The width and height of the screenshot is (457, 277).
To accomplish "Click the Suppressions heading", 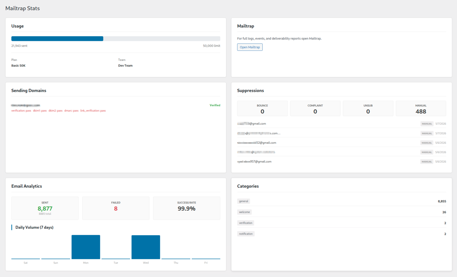I will click(x=251, y=91).
